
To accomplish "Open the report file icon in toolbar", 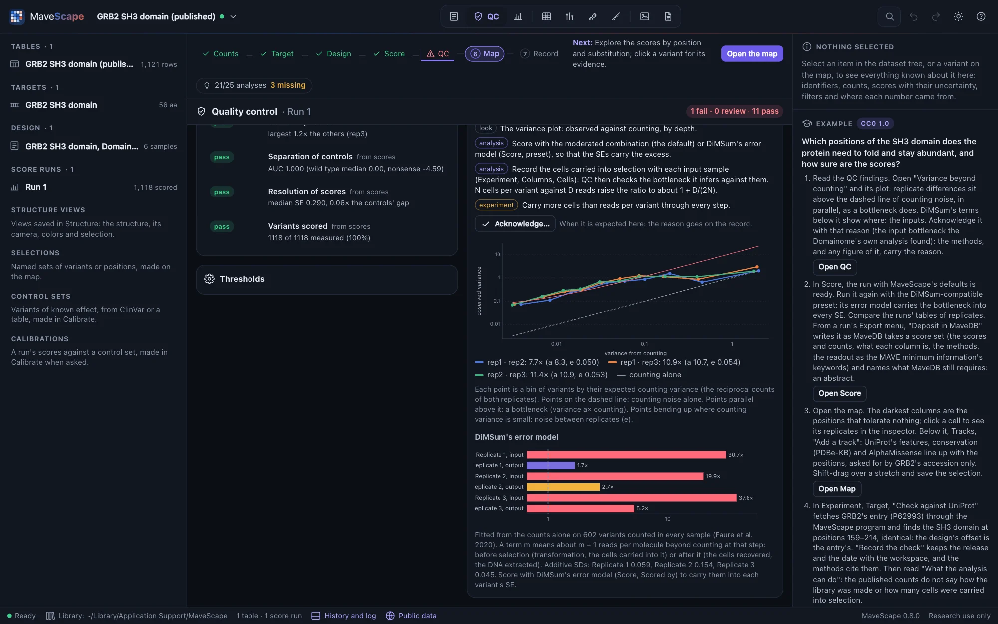I will click(668, 16).
